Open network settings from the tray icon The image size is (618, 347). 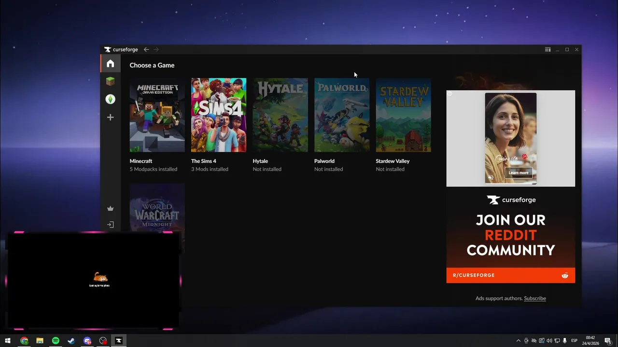coord(557,341)
